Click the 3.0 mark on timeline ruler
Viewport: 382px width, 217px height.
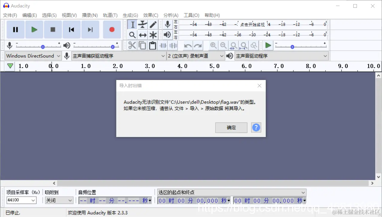coord(149,66)
